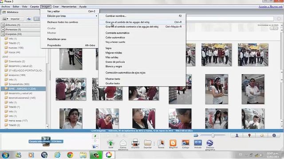Open the Carpeta menu
The image size is (284, 159).
34,7
